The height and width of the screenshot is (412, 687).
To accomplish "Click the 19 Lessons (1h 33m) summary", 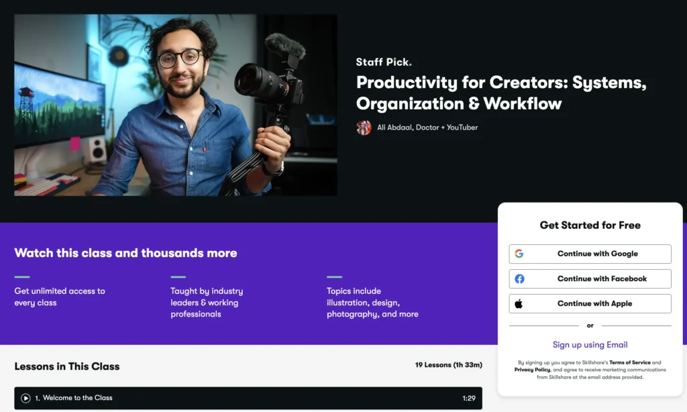I will pyautogui.click(x=448, y=366).
